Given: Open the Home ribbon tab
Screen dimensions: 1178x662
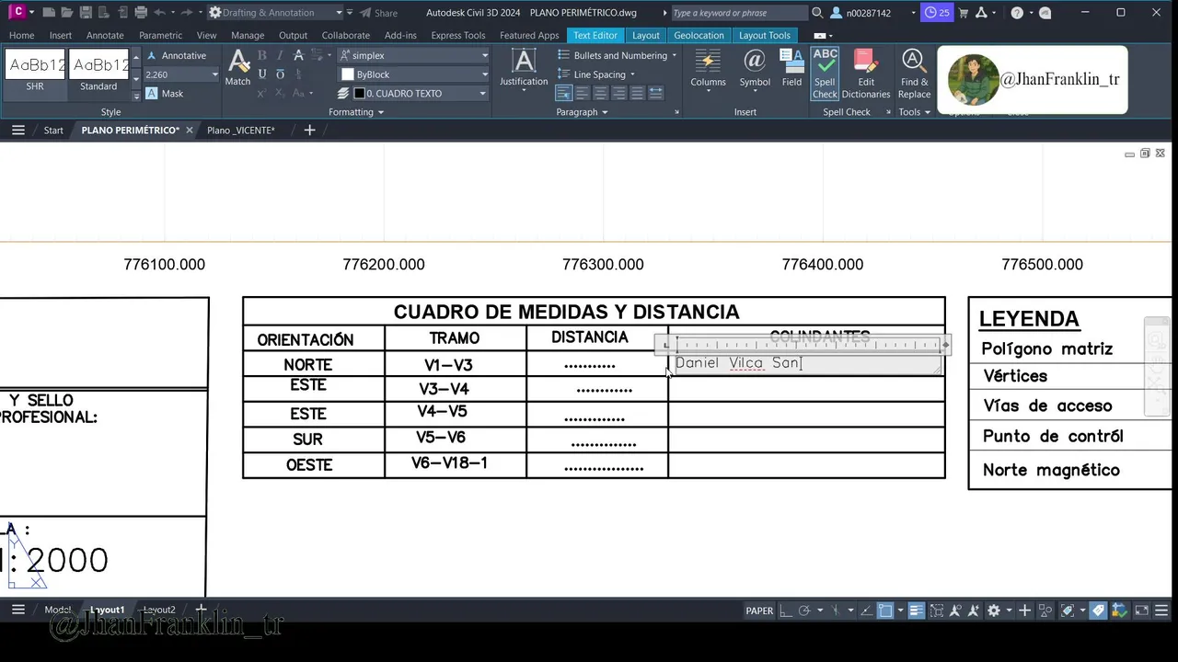Looking at the screenshot, I should coord(21,35).
